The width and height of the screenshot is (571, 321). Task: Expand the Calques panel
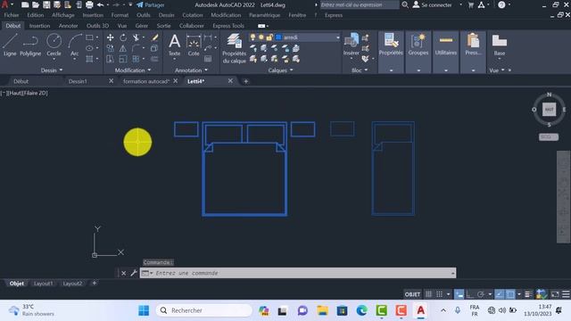tap(280, 70)
